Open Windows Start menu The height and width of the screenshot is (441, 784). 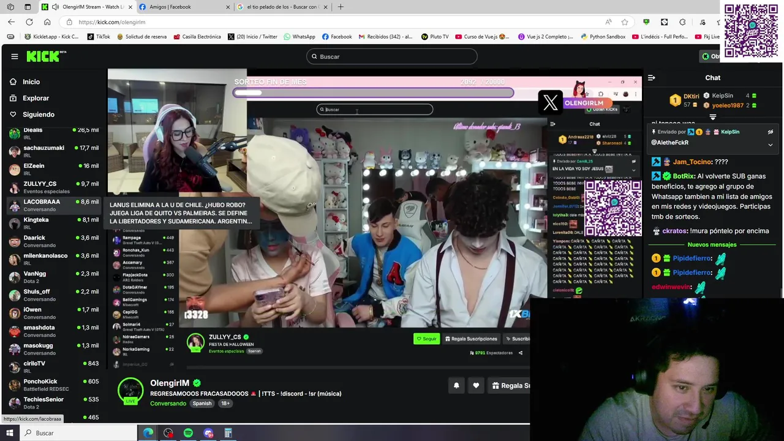click(9, 433)
